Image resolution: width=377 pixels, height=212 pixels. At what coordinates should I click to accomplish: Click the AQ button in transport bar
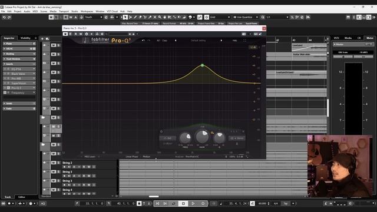click(43, 204)
